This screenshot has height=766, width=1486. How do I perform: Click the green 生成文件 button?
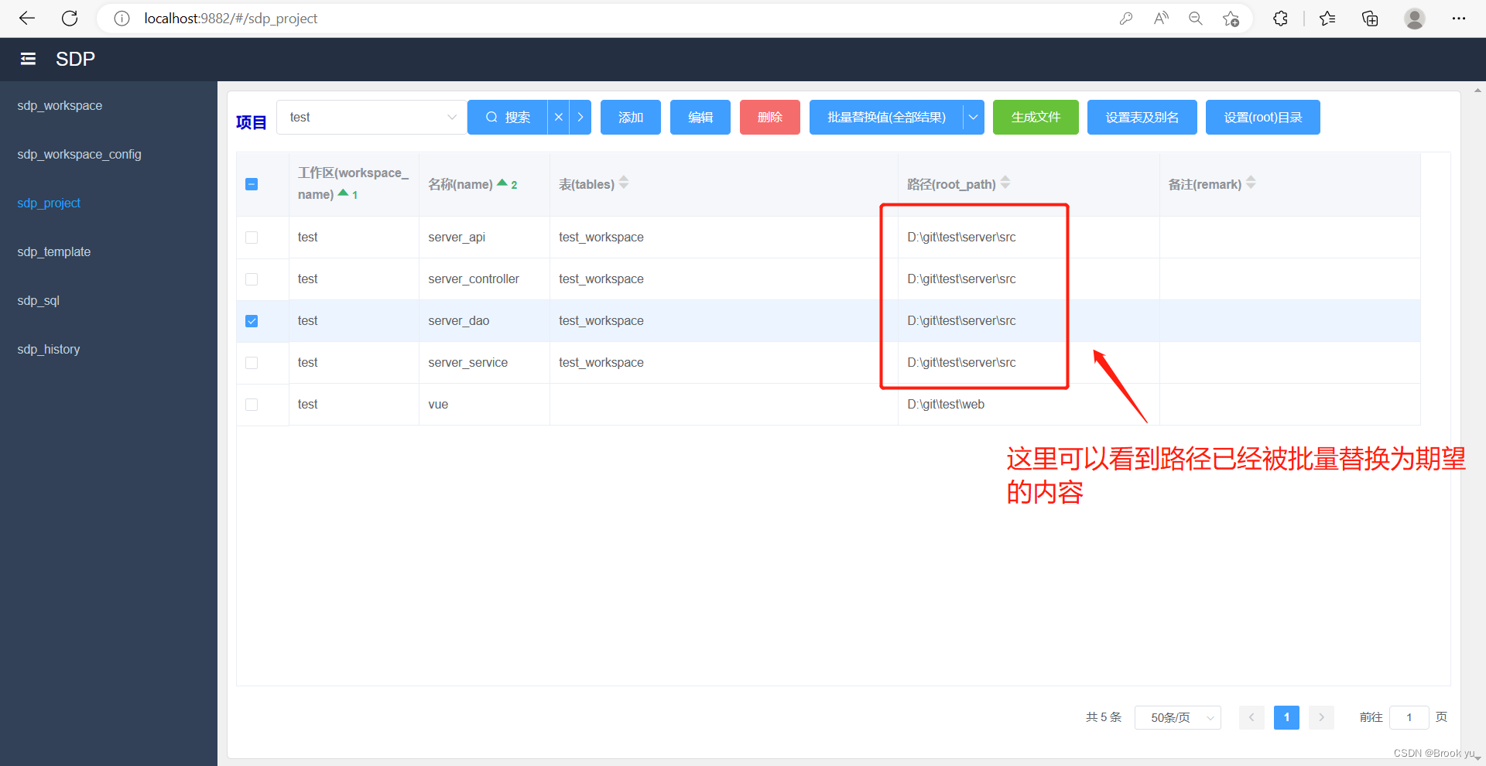click(x=1036, y=117)
